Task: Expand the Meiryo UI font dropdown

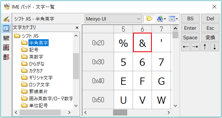Action: [x=113, y=19]
